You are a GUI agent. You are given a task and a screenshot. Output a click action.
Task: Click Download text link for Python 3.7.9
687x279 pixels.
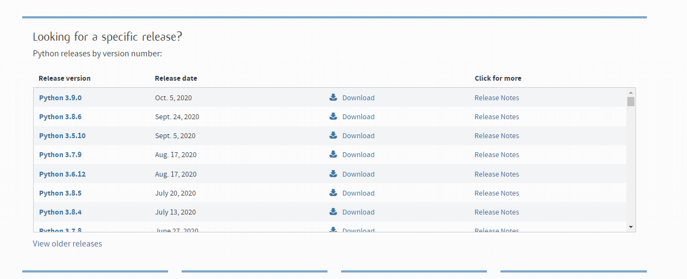click(x=358, y=155)
